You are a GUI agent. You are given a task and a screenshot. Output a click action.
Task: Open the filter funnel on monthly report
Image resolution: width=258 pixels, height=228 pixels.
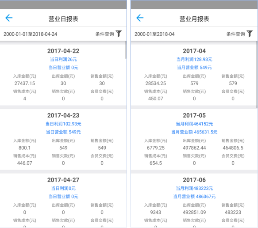(x=250, y=34)
